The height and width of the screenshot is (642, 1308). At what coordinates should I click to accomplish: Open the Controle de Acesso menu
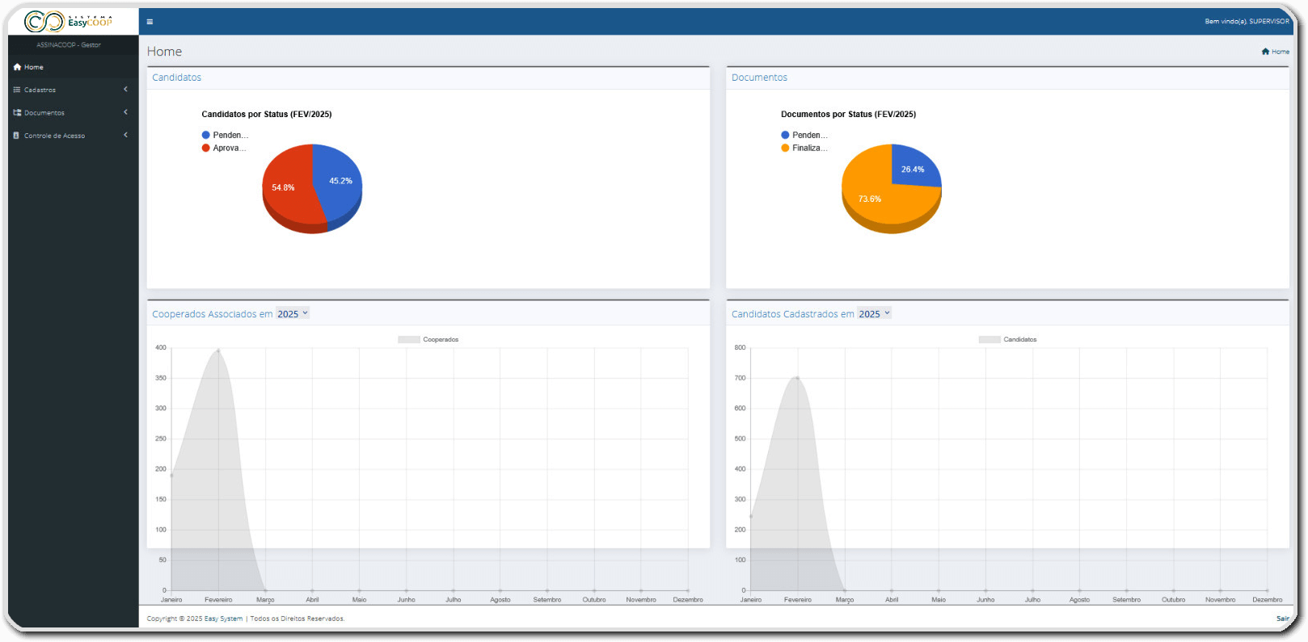click(54, 136)
